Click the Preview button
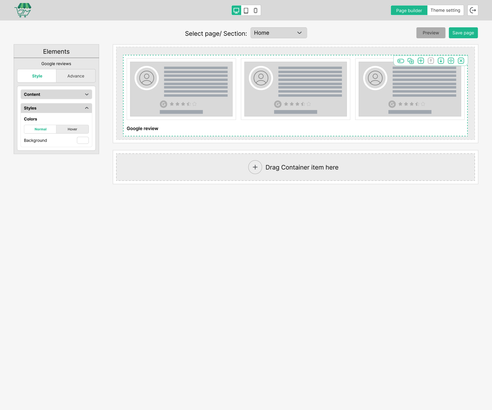This screenshot has width=492, height=410. pyautogui.click(x=431, y=33)
